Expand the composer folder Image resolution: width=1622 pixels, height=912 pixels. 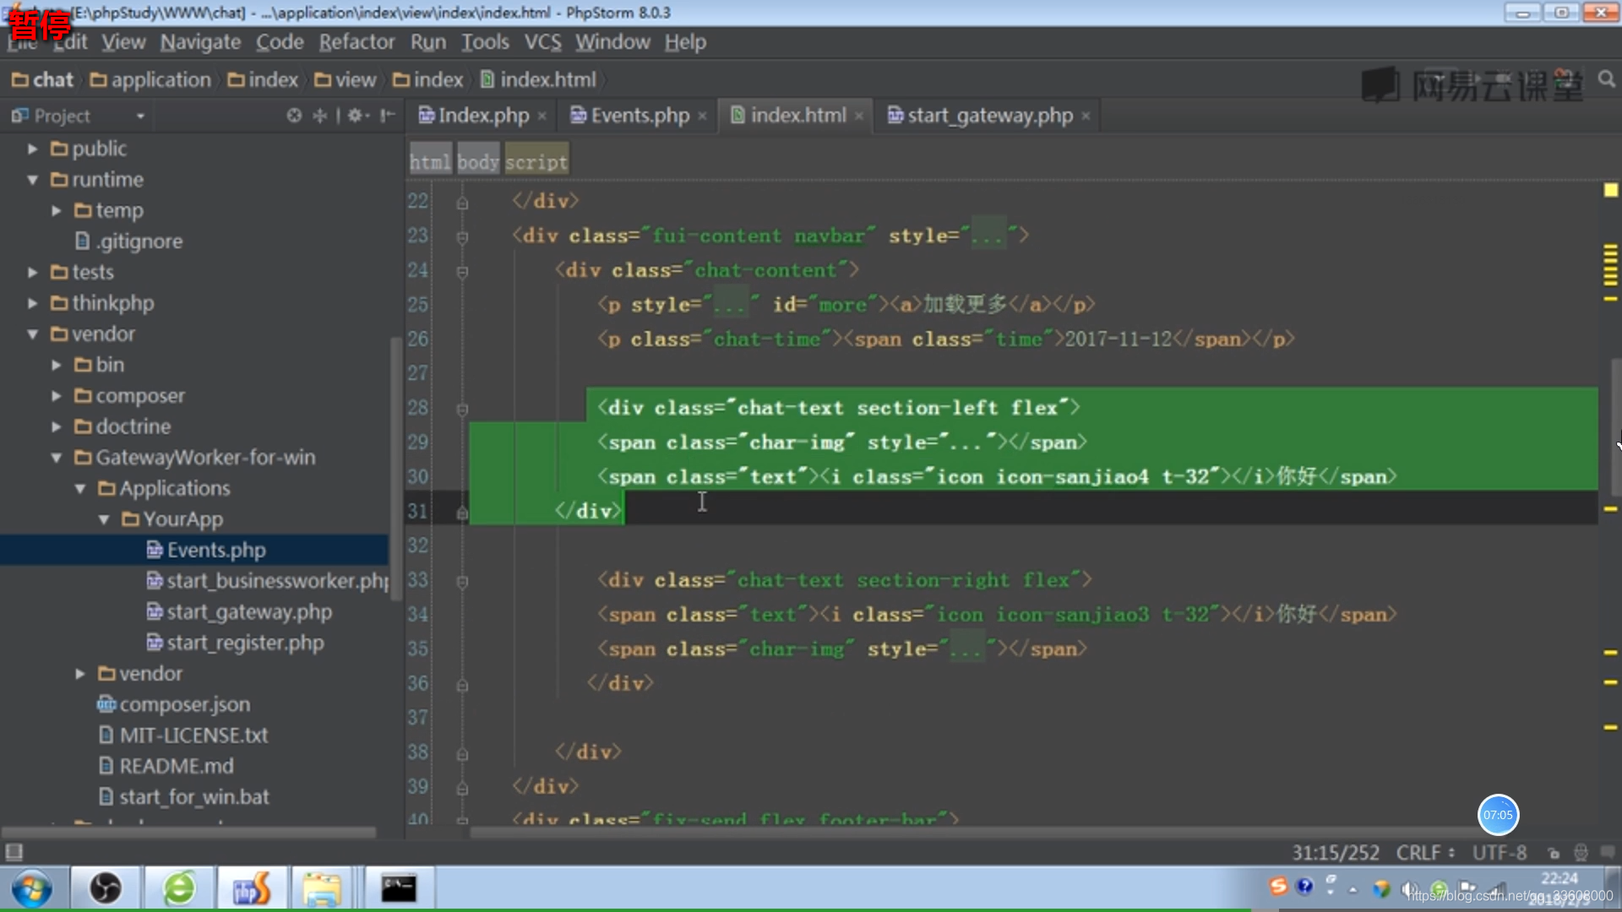pyautogui.click(x=56, y=395)
